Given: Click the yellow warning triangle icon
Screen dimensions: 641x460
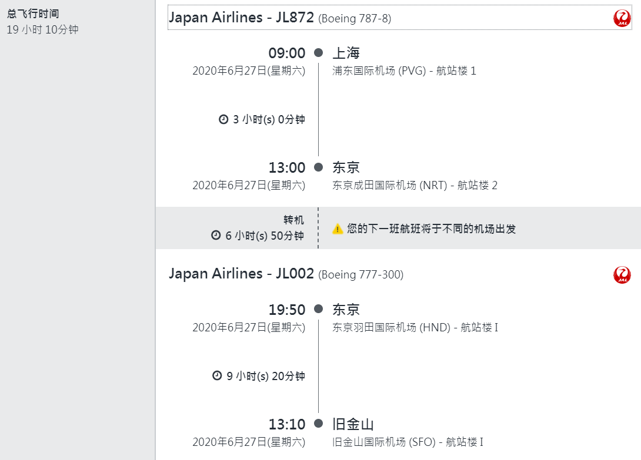Looking at the screenshot, I should pyautogui.click(x=338, y=229).
